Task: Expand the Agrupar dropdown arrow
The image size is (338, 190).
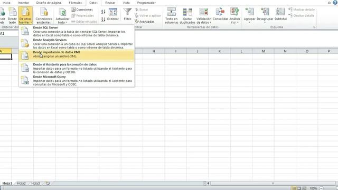Action: [249, 22]
